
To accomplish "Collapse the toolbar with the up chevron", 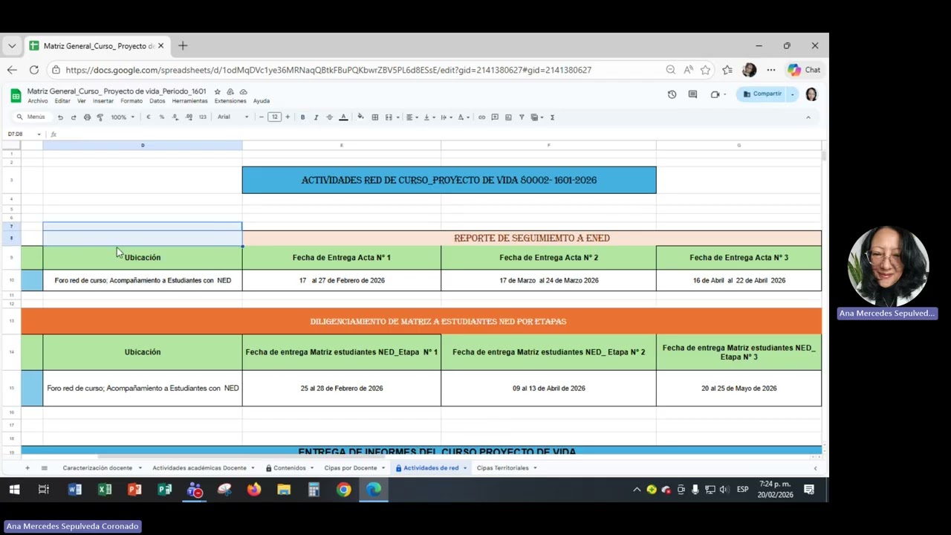I will 808,117.
